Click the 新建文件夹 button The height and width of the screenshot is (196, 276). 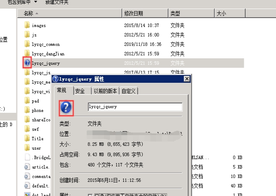(x=57, y=3)
